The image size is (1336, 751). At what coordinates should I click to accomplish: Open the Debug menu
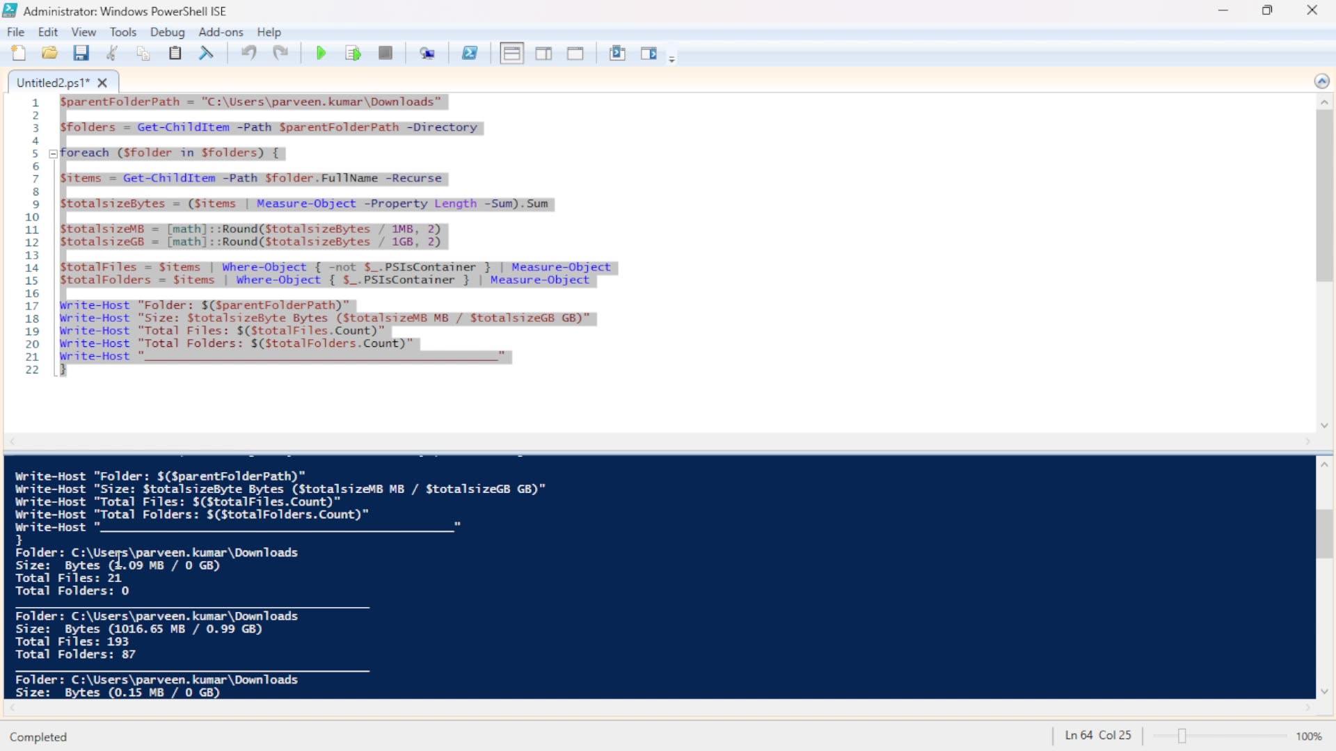tap(167, 32)
